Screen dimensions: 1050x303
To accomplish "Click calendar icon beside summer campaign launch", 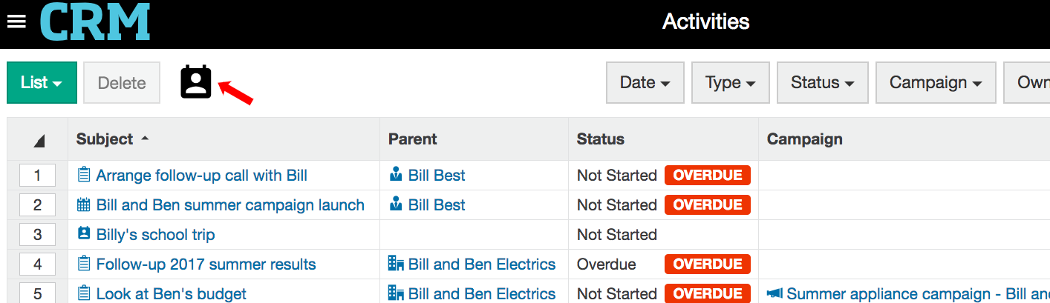I will [84, 205].
